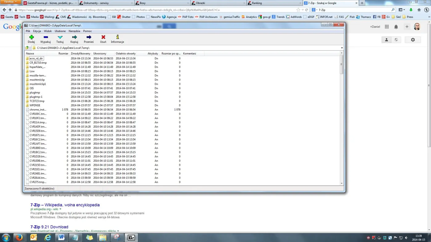431x242 pixels.
Task: Select the plugtmp-1 folder
Action: (36, 97)
